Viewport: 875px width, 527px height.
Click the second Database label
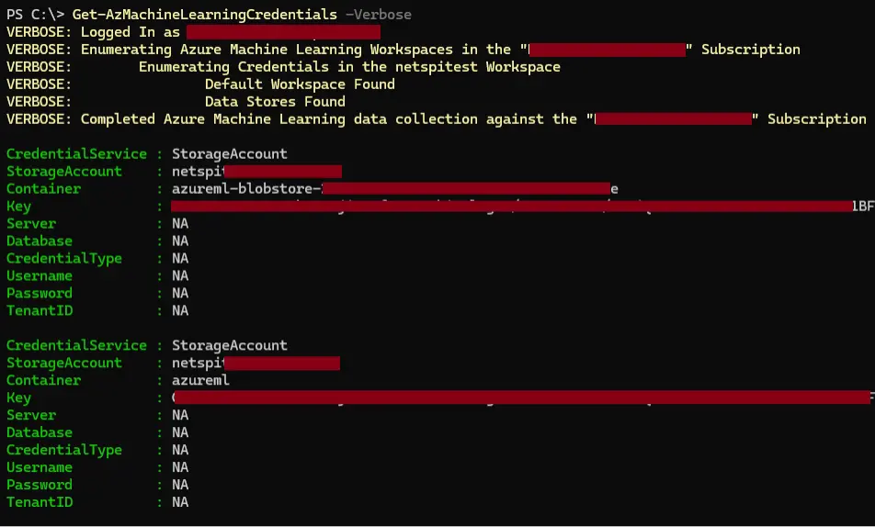tap(40, 432)
